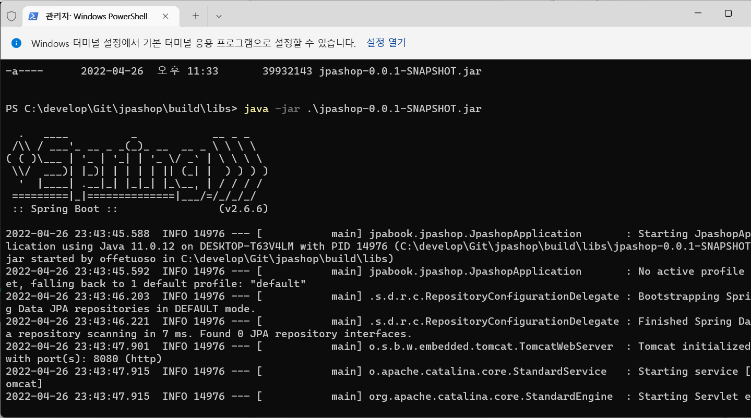
Task: Open a new tab with plus button
Action: [x=196, y=16]
